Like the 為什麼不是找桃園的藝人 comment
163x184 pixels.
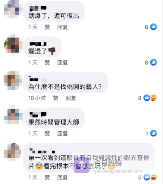pos(56,98)
